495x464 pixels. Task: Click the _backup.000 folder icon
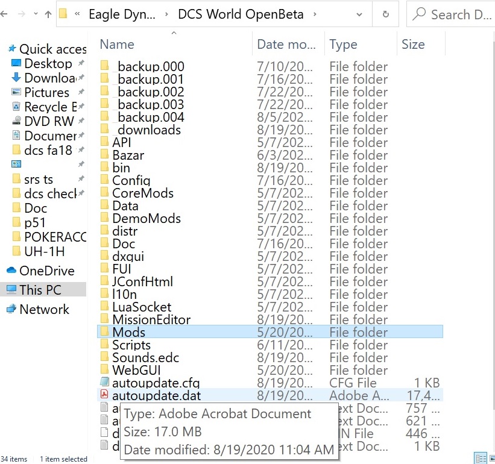pyautogui.click(x=105, y=65)
